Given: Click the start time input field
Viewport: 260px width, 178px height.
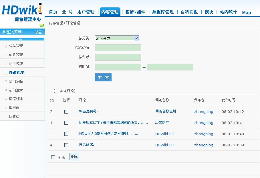Looking at the screenshot, I should coord(118,67).
